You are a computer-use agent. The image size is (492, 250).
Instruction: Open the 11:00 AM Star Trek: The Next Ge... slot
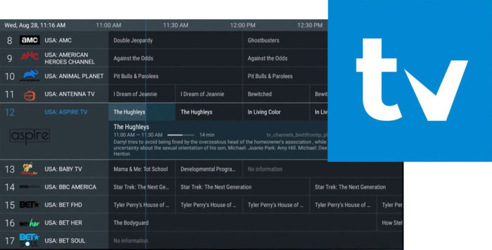click(142, 187)
